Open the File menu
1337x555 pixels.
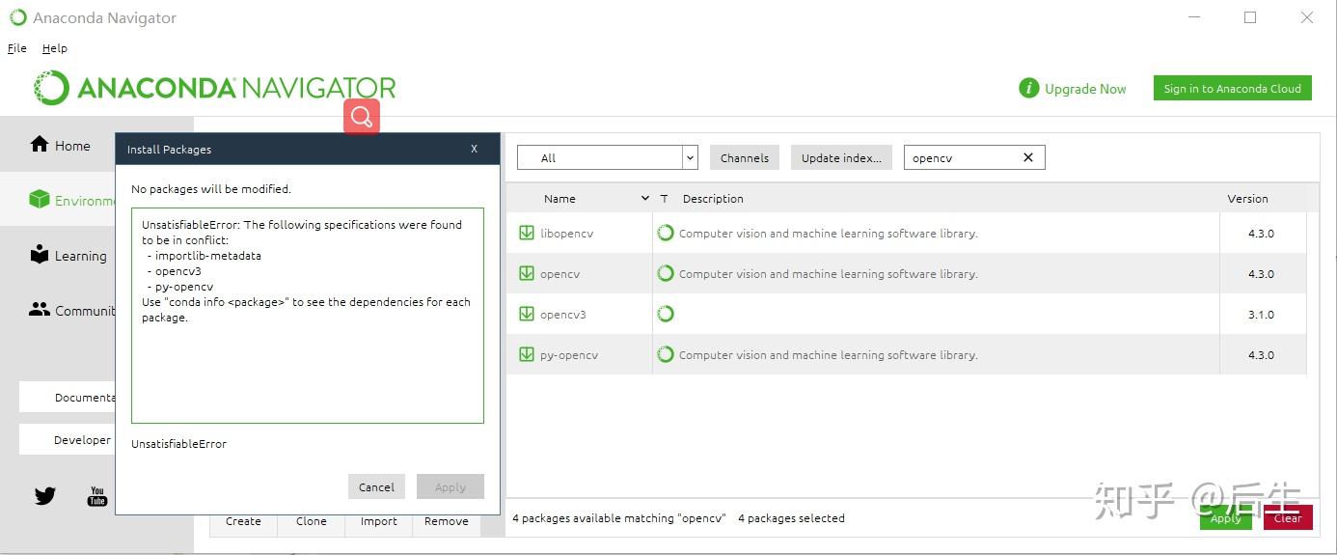pos(17,48)
